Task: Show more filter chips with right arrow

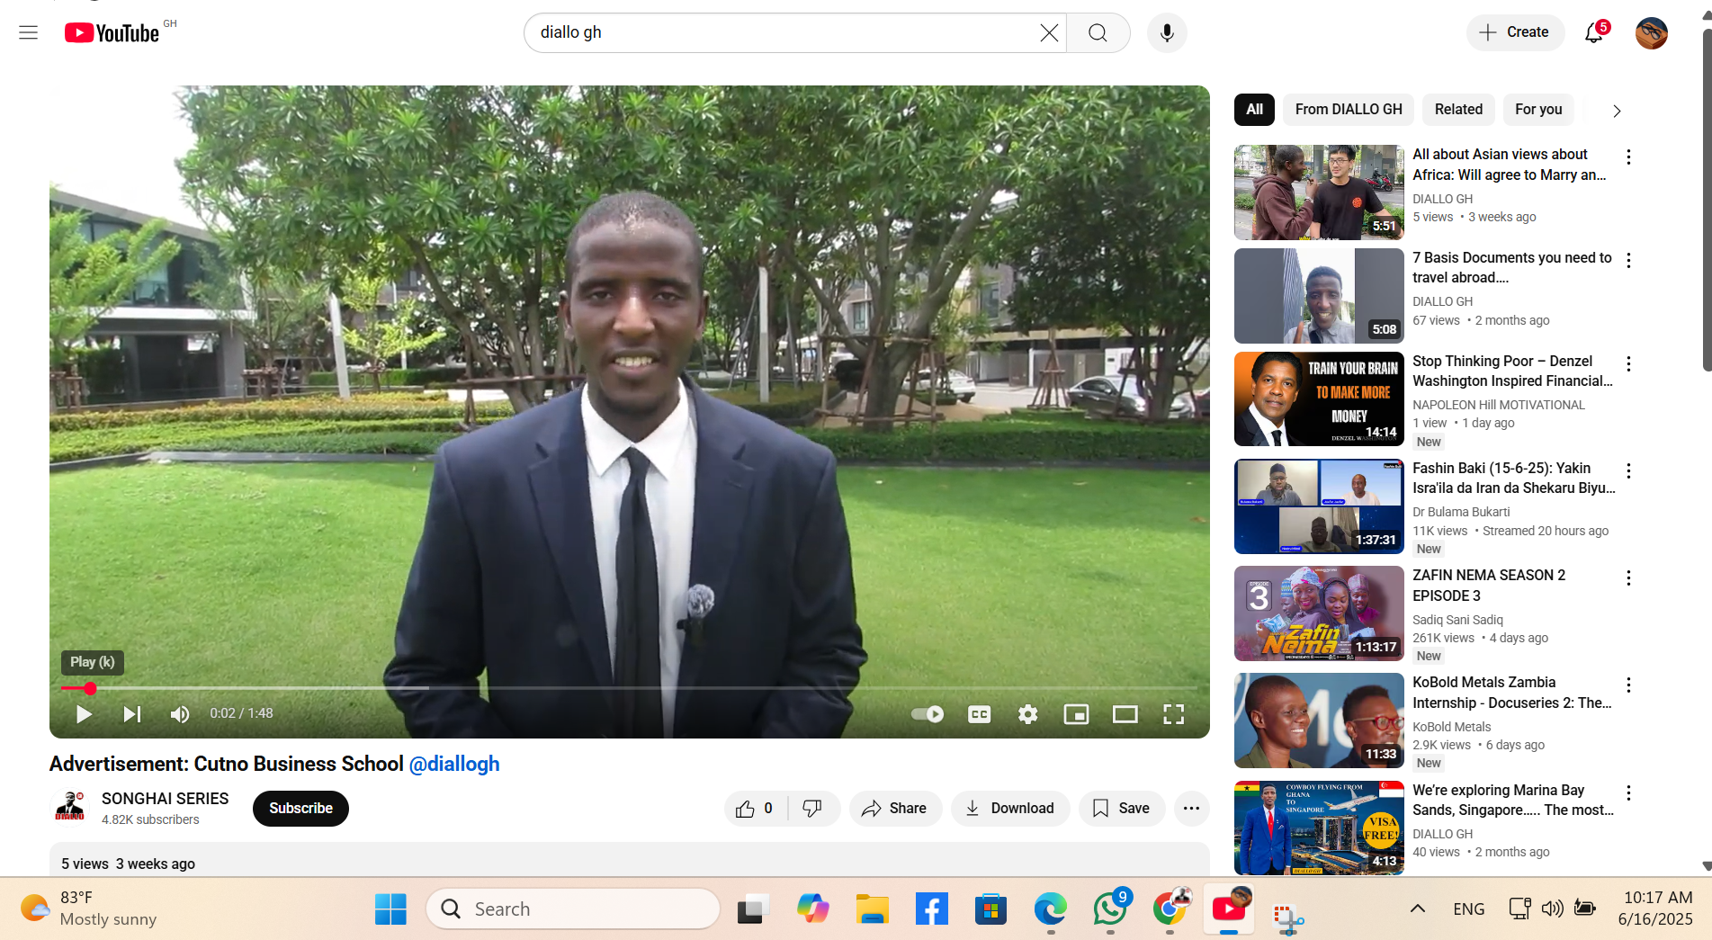Action: tap(1617, 111)
